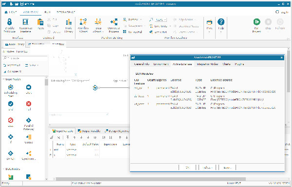The height and width of the screenshot is (187, 292).
Task: Switch to the Output Variable tab
Action: point(89,131)
